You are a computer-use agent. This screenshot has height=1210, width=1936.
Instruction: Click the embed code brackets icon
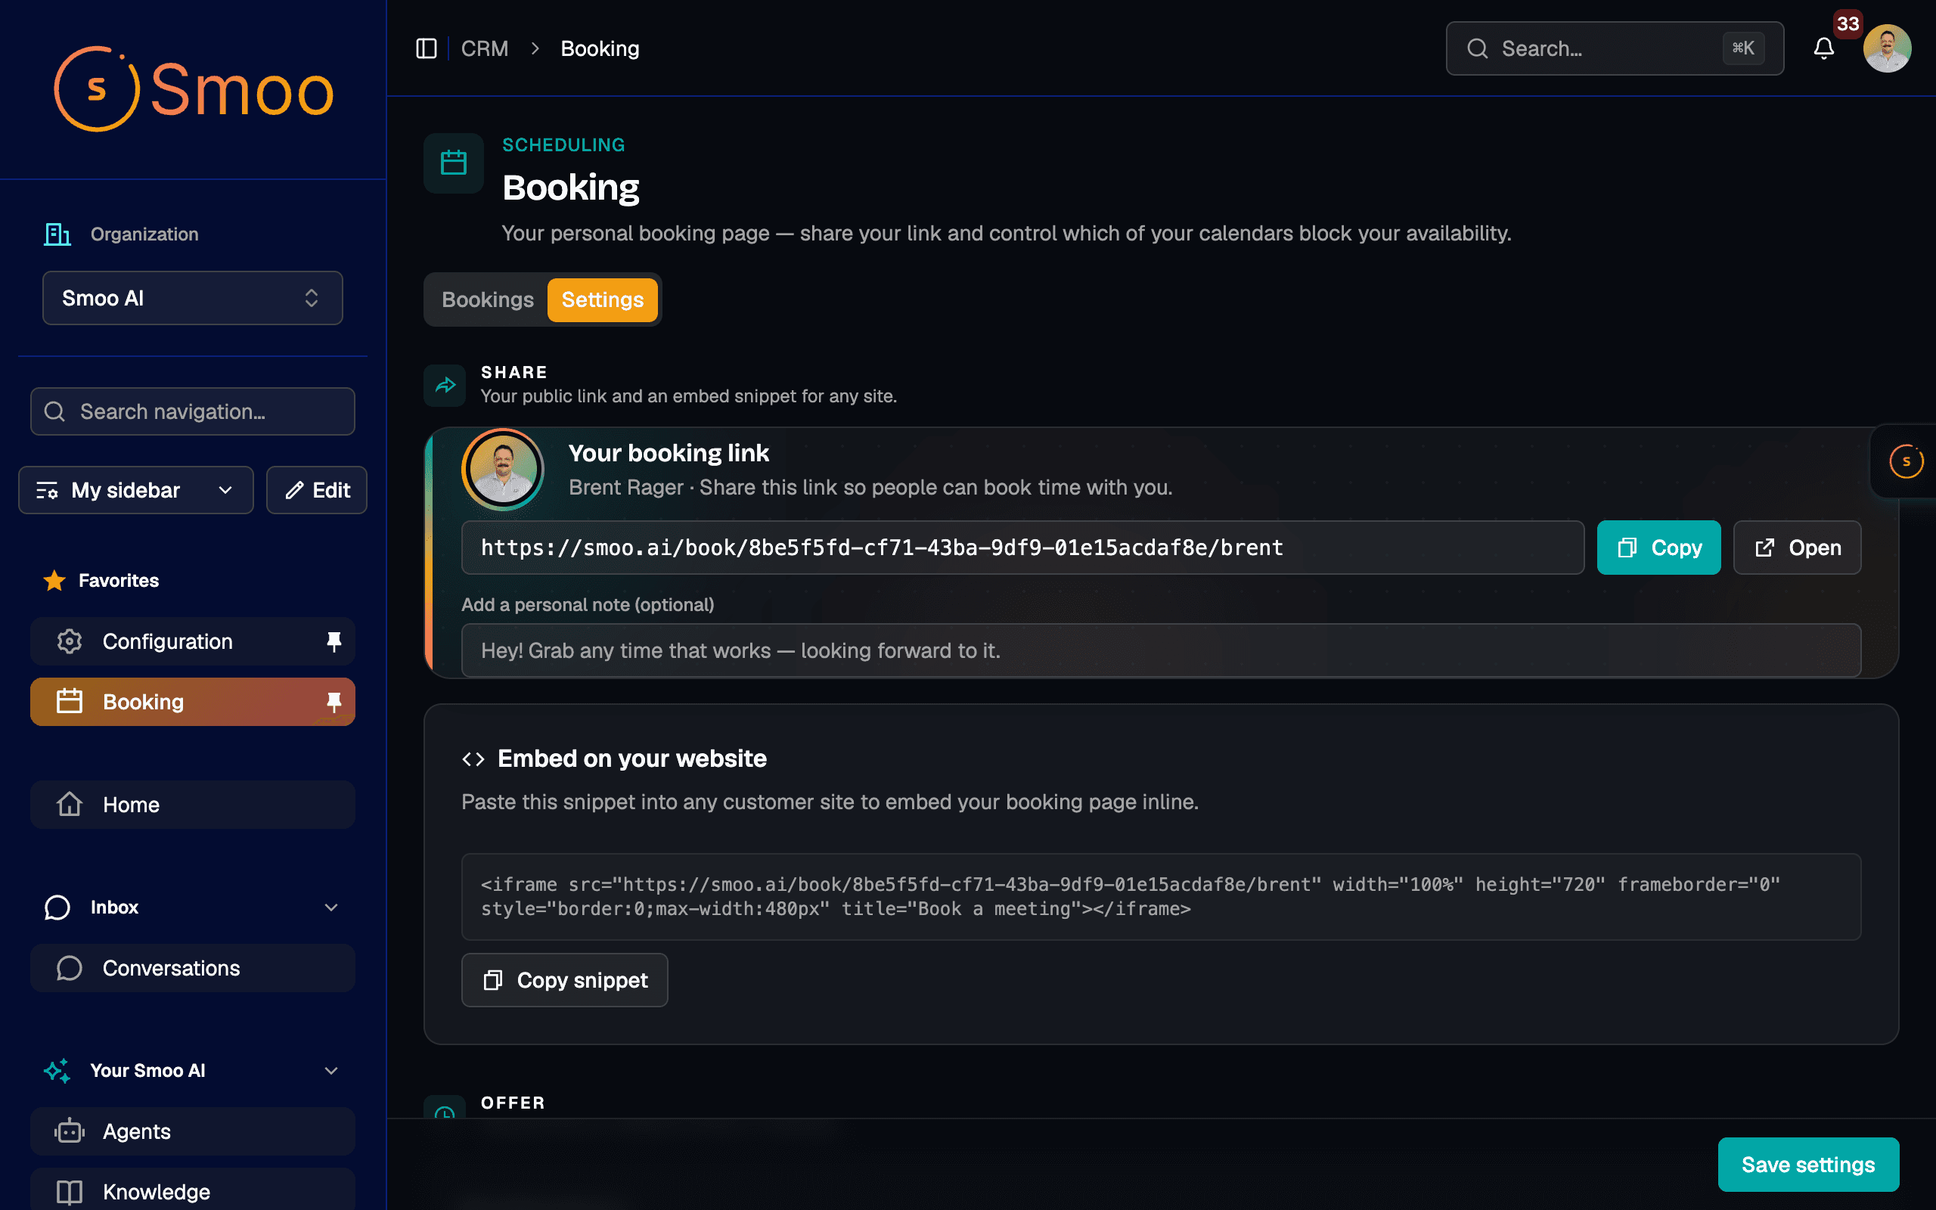pyautogui.click(x=473, y=759)
